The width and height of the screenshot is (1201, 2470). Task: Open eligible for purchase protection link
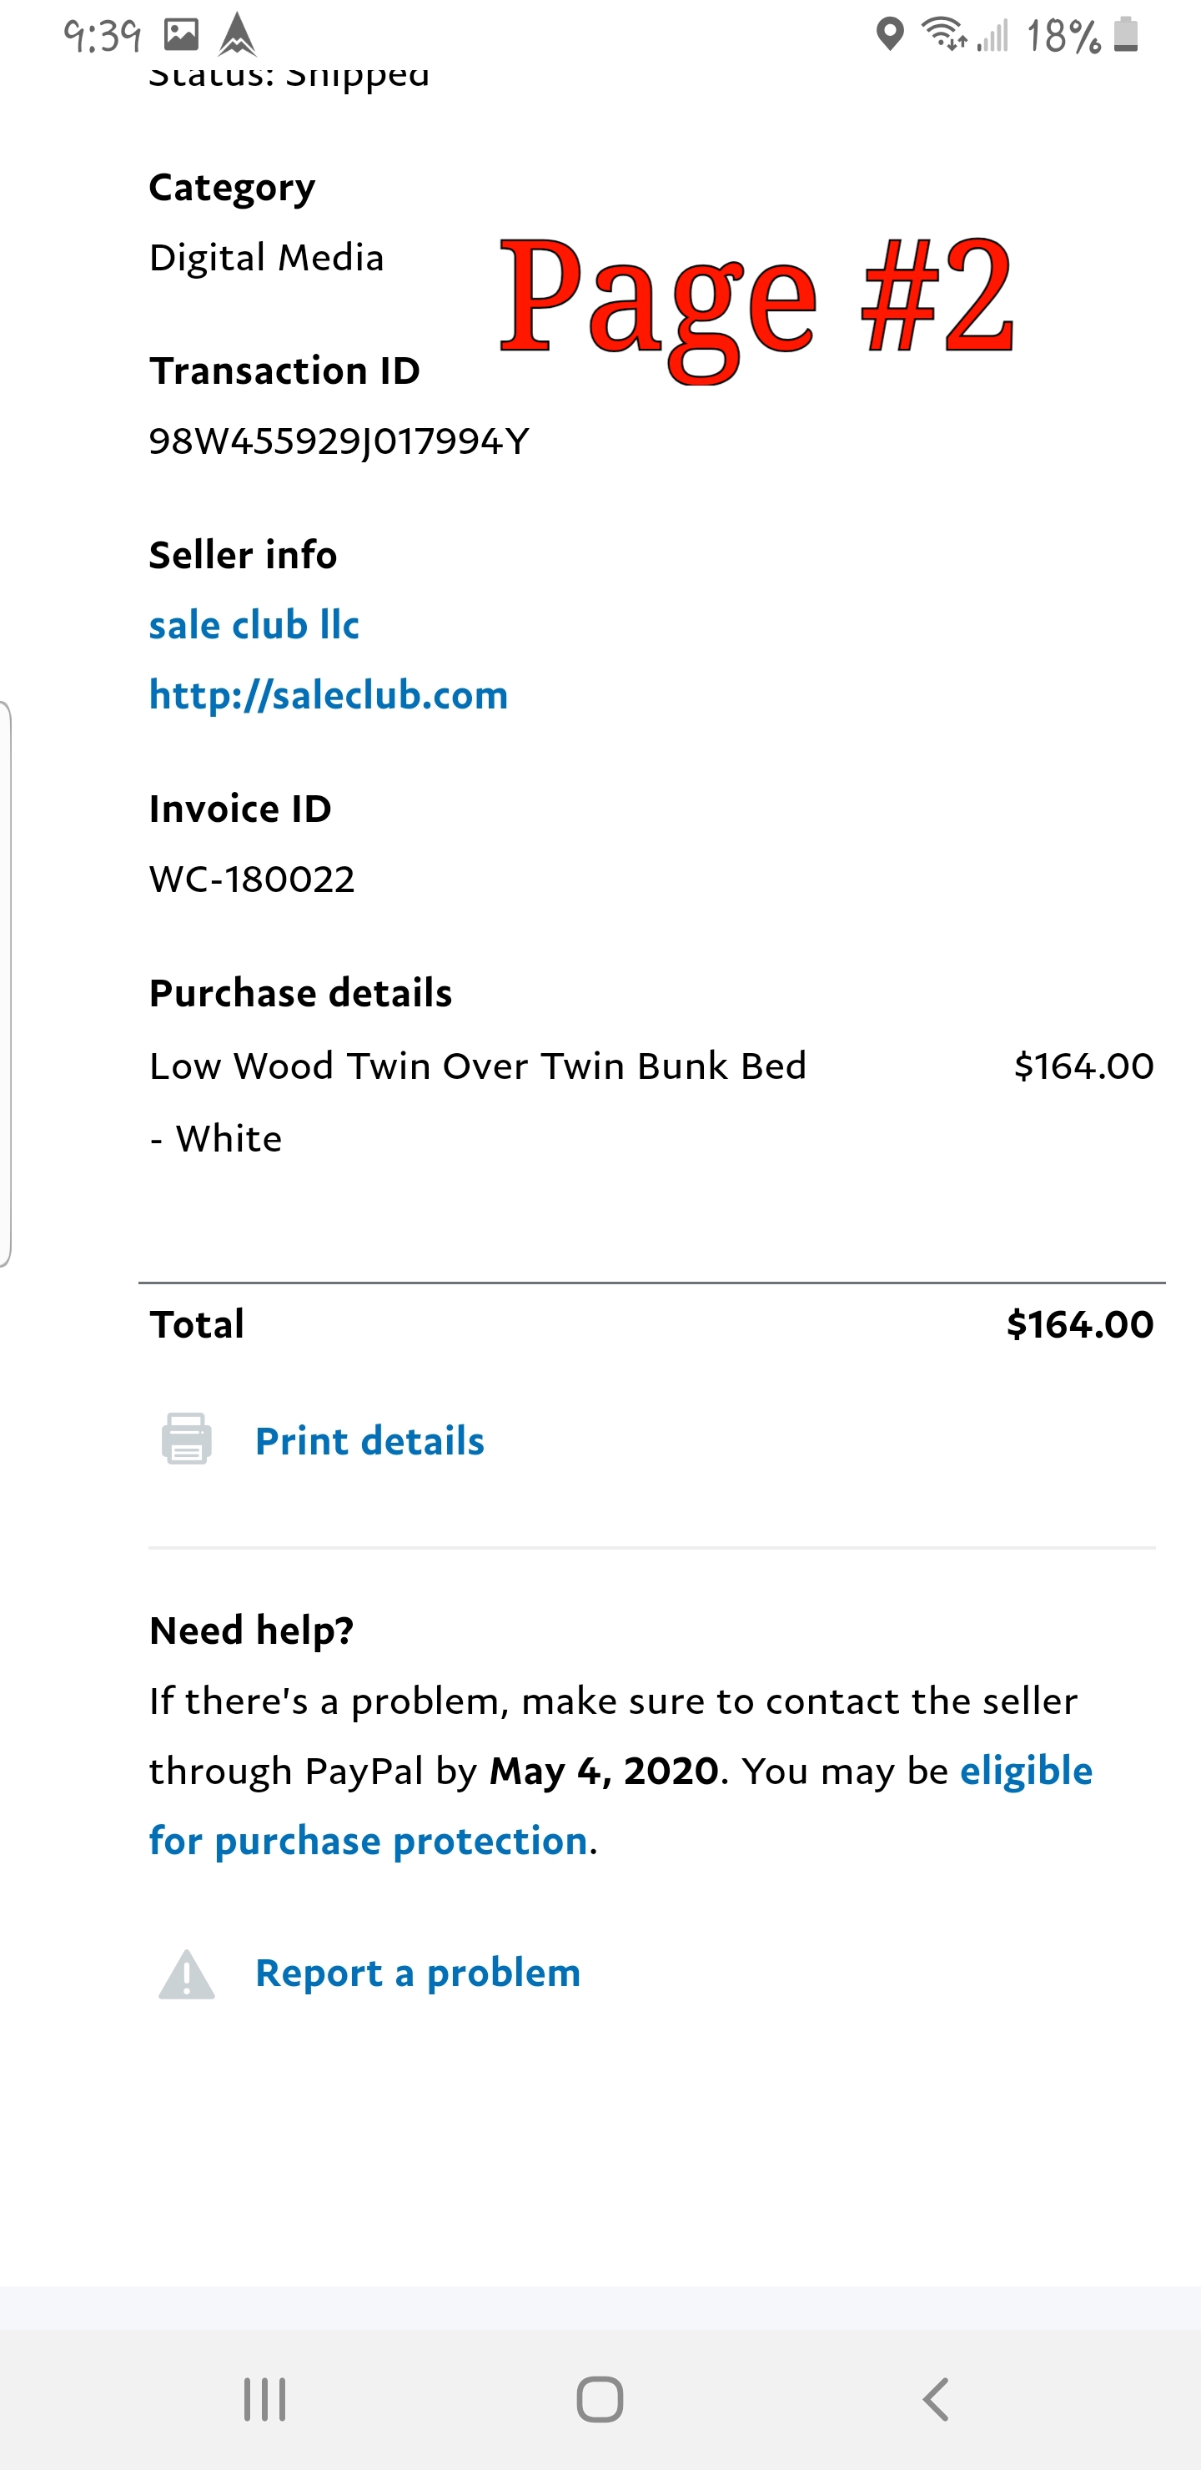621,1806
